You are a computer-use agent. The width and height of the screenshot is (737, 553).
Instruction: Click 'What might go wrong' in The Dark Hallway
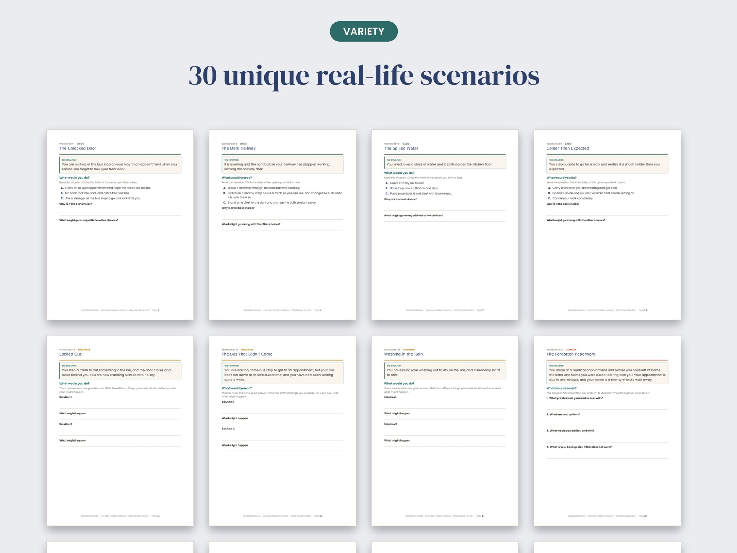tap(251, 224)
